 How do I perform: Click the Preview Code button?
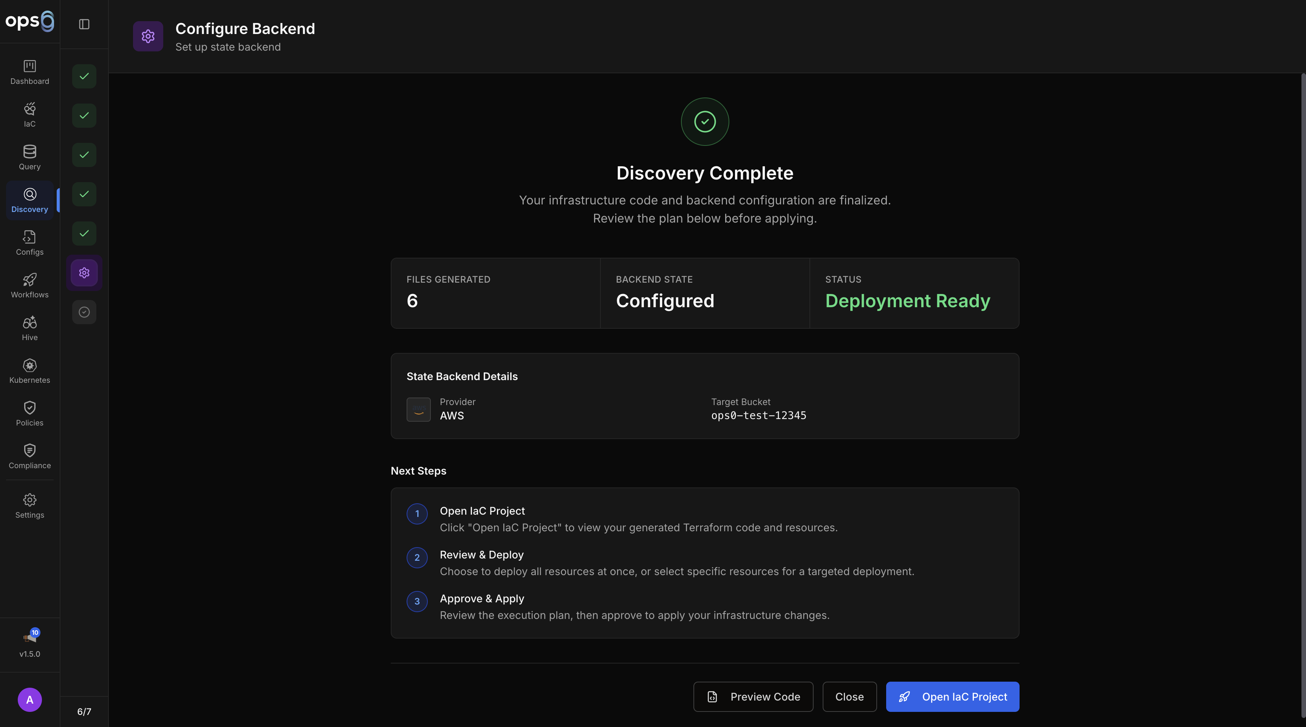753,696
